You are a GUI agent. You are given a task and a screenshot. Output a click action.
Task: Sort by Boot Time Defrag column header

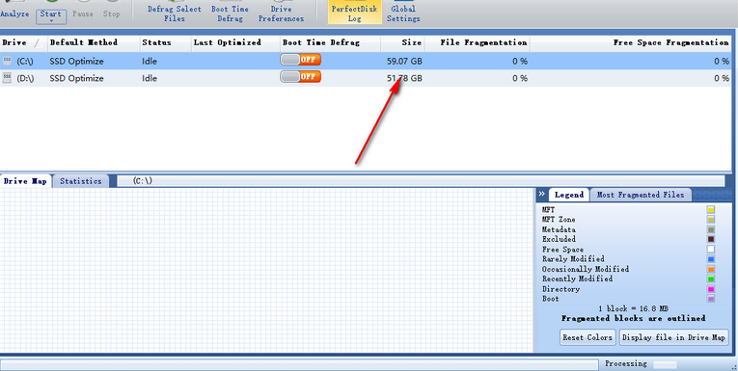click(330, 42)
